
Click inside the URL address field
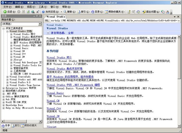pos(114,21)
